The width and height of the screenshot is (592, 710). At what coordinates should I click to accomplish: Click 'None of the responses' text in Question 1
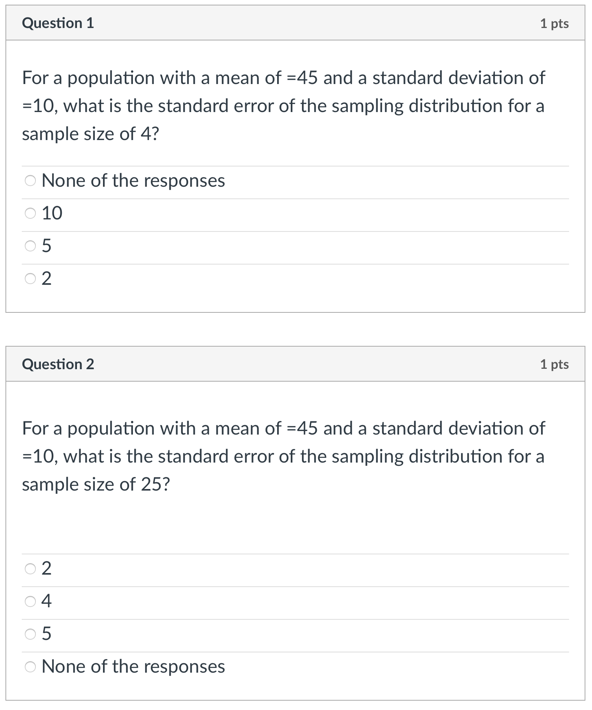pyautogui.click(x=133, y=180)
